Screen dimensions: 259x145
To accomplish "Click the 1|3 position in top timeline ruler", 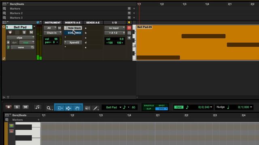I will pos(185,4).
